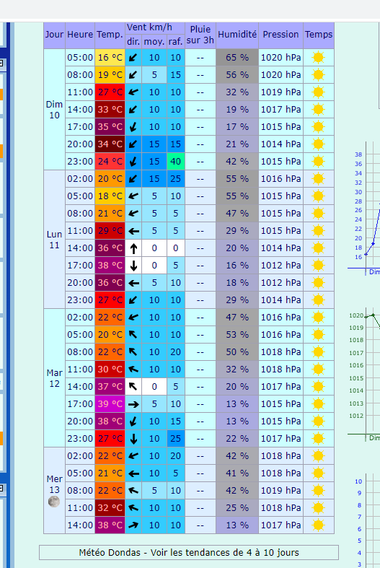The image size is (380, 568).
Task: Click the sun icon for Lun 11 02:00
Action: (x=319, y=179)
